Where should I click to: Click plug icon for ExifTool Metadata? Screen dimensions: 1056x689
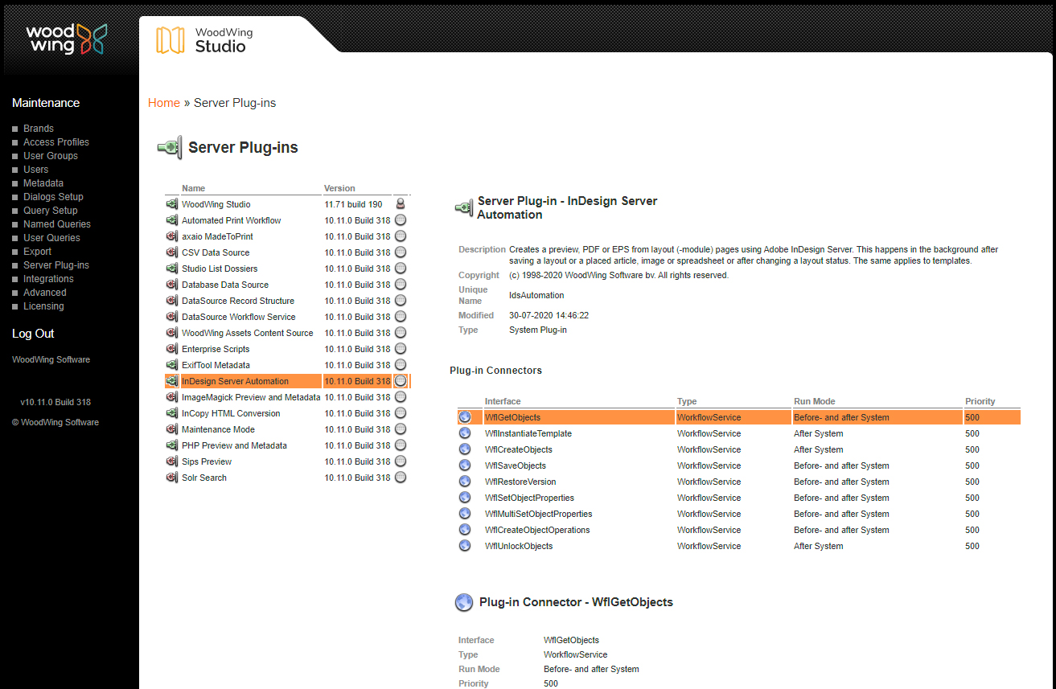171,365
